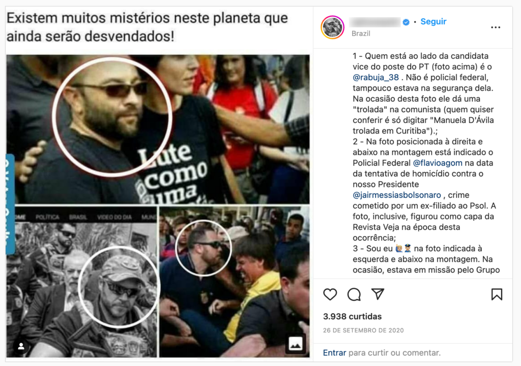Click the photo gallery icon on image
Screen dimensions: 521x366
coord(295,344)
